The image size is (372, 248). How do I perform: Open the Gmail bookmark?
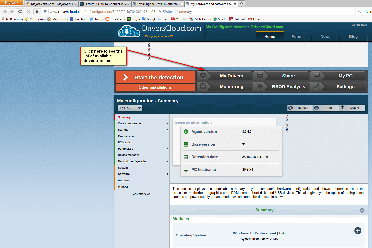tap(254, 19)
